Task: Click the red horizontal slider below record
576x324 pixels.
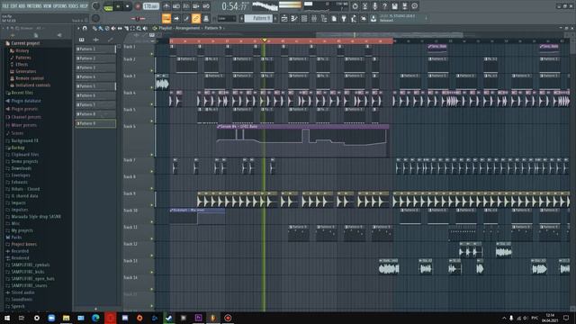Action: click(138, 18)
